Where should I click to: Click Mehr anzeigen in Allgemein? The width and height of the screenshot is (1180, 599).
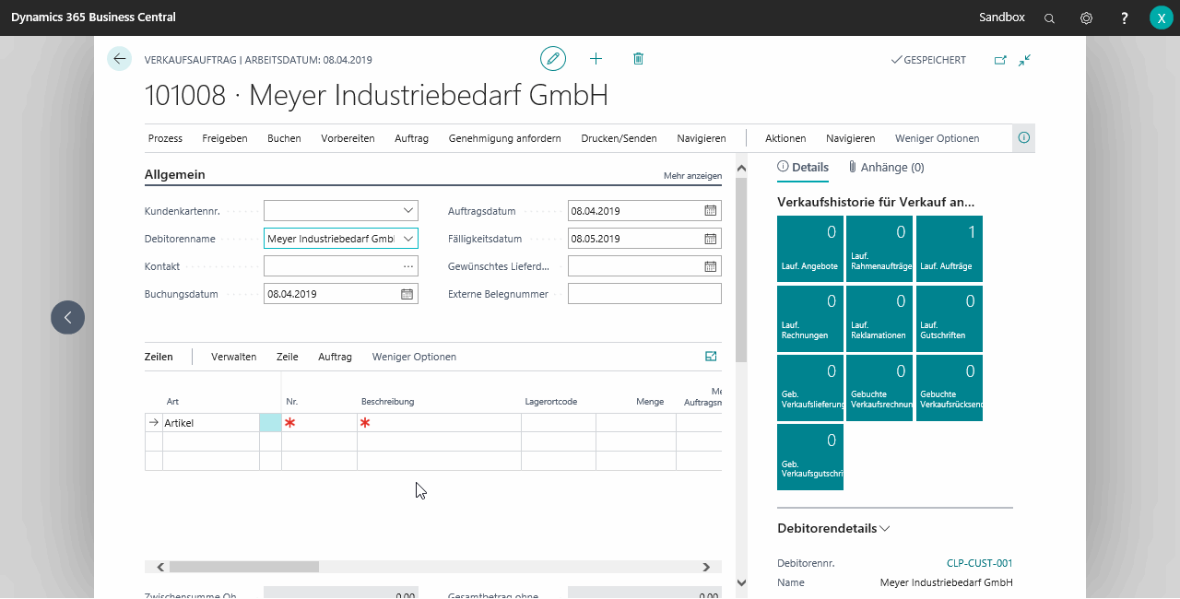point(692,175)
